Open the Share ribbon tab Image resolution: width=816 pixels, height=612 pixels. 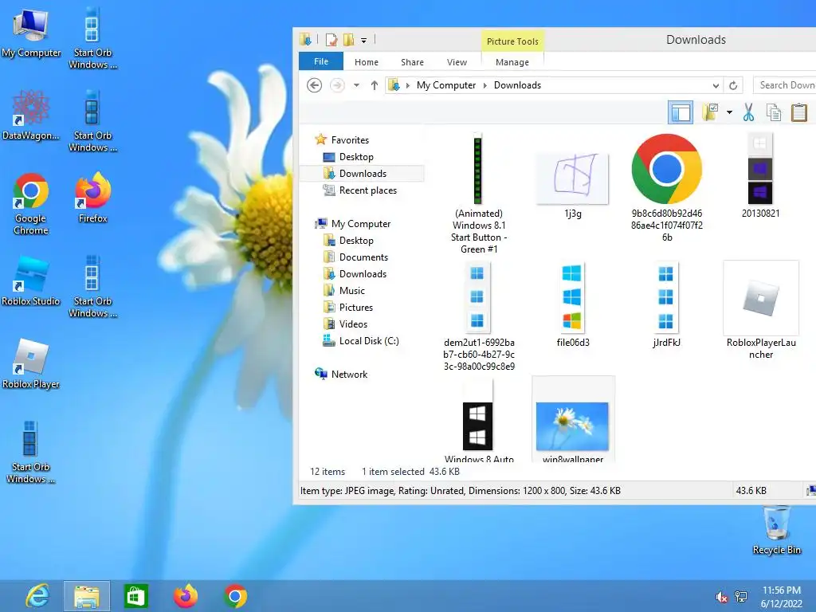click(x=412, y=62)
